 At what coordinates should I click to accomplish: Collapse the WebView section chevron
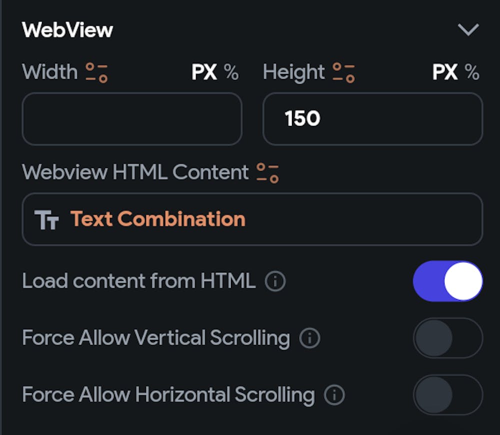(468, 30)
